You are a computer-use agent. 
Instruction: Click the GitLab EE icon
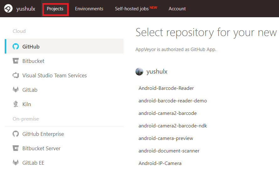[x=16, y=163]
